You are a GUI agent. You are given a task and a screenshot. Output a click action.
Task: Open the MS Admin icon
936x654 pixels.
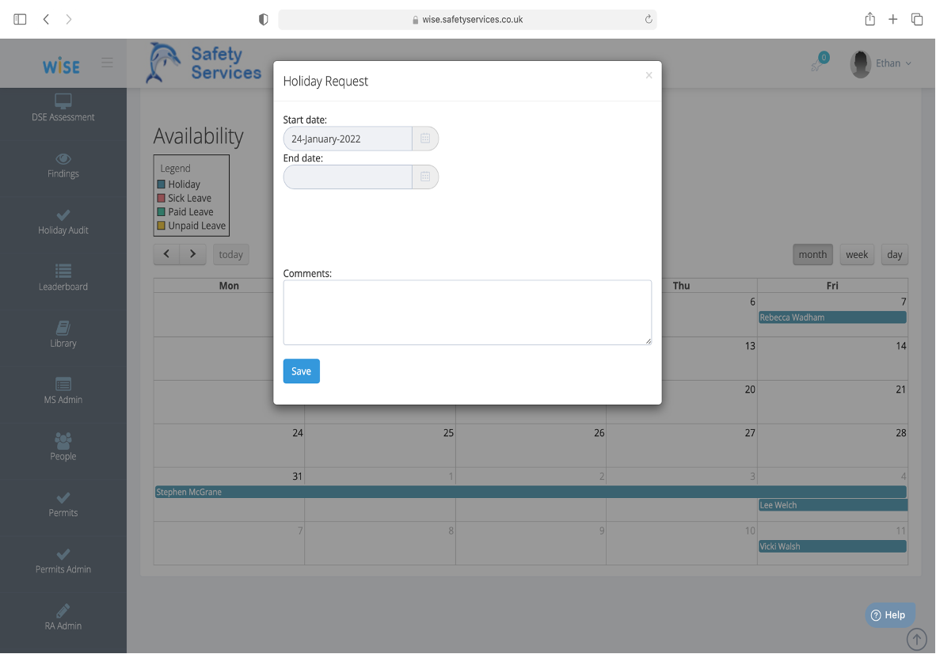(63, 384)
